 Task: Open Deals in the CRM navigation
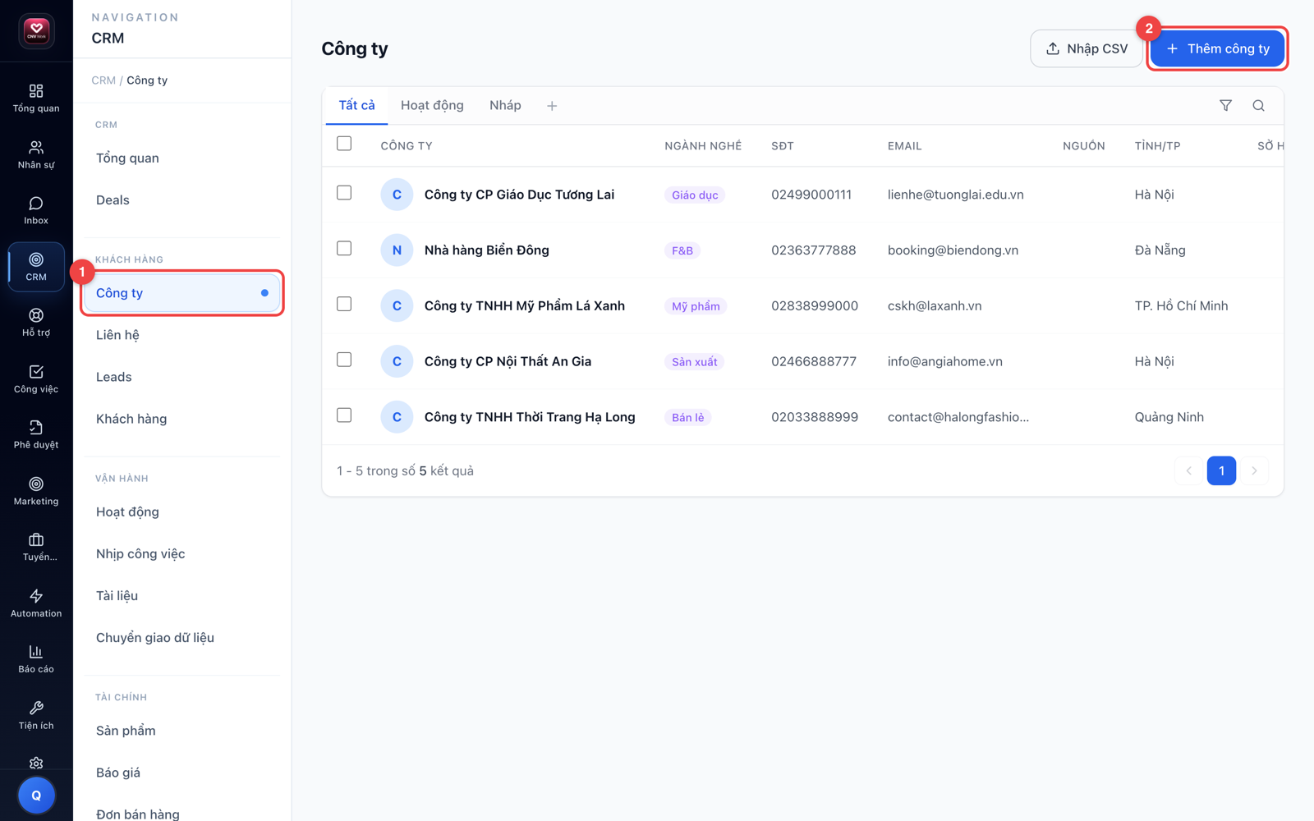pos(182,200)
